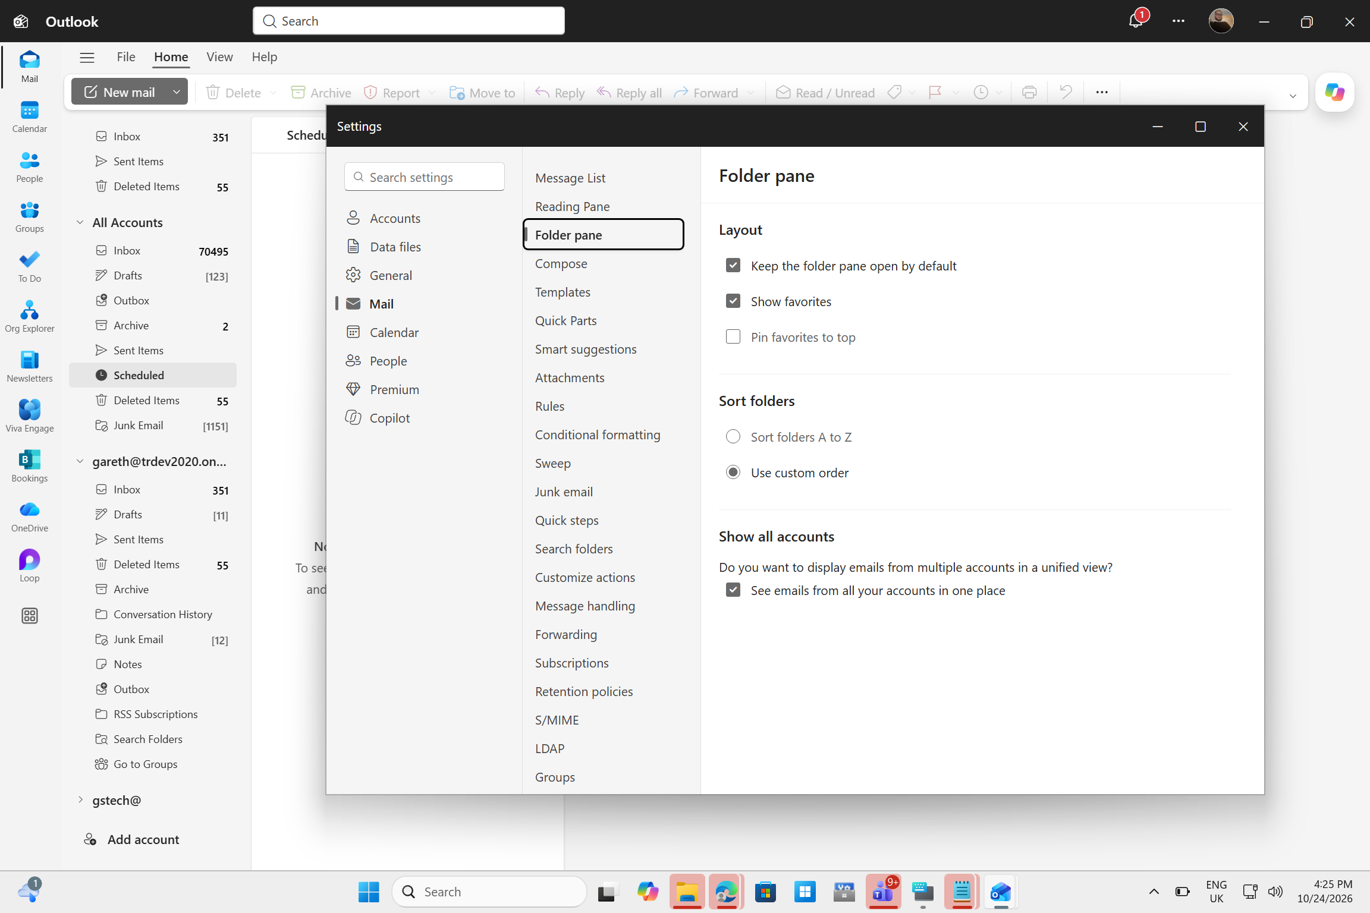Open Viva Engage app icon
This screenshot has width=1370, height=913.
29,417
